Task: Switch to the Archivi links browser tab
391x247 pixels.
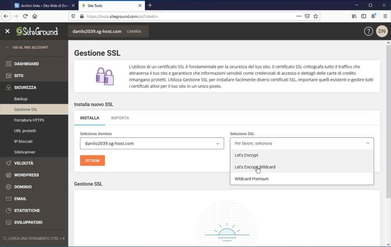Action: (x=44, y=5)
